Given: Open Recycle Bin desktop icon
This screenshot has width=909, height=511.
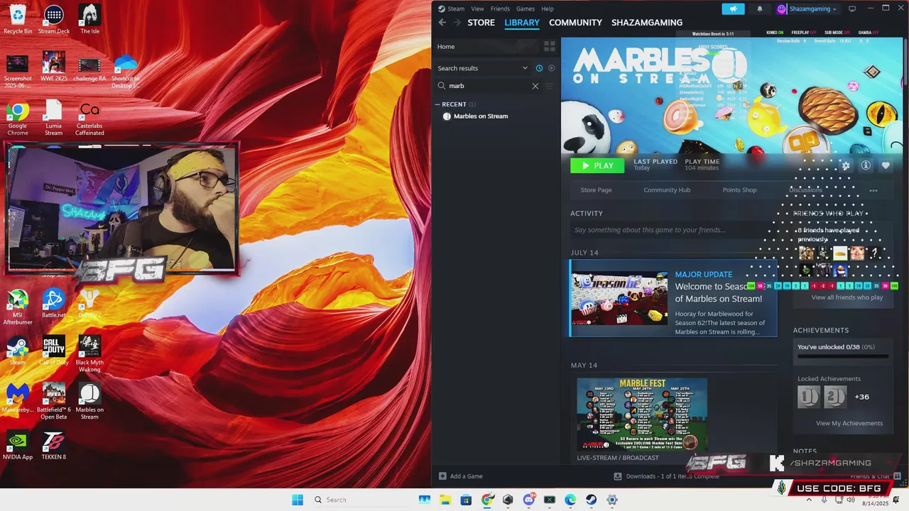Looking at the screenshot, I should coord(18,18).
